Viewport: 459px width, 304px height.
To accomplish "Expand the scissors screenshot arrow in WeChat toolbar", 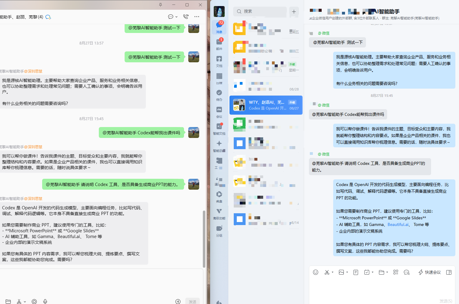I will point(25,302).
